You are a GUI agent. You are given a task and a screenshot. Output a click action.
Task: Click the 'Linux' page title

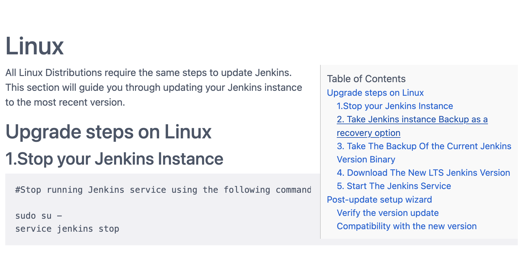[x=35, y=46]
